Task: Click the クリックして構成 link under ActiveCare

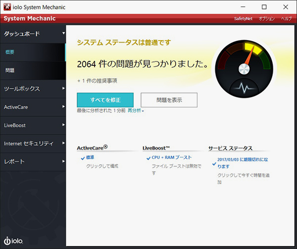Action: pos(101,166)
